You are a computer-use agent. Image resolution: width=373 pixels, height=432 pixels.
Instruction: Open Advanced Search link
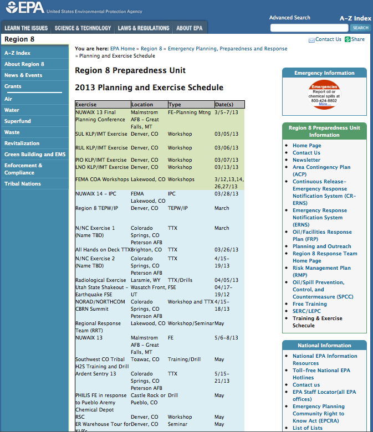tap(289, 18)
